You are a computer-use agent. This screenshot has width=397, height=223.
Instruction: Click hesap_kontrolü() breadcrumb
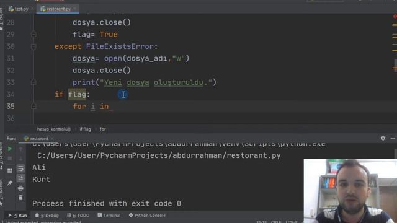tap(54, 129)
